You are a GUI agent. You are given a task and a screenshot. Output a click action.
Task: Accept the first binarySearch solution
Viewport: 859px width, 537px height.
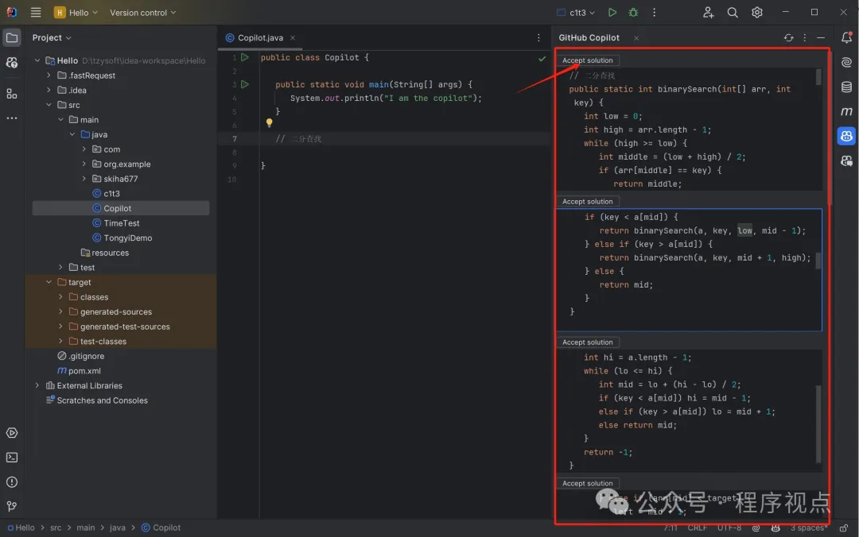point(587,60)
